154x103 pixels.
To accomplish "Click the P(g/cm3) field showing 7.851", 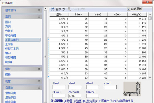I will pyautogui.click(x=75, y=96).
